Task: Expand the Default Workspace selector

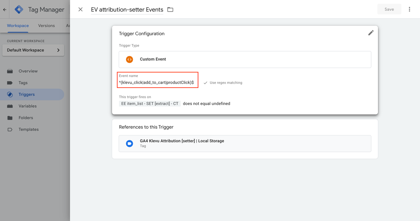Action: pos(33,50)
